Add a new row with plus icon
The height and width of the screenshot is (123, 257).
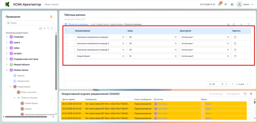[x=241, y=24]
